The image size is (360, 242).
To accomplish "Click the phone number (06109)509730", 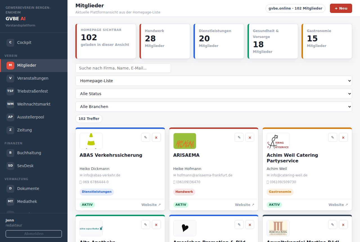I will pyautogui.click(x=283, y=182).
